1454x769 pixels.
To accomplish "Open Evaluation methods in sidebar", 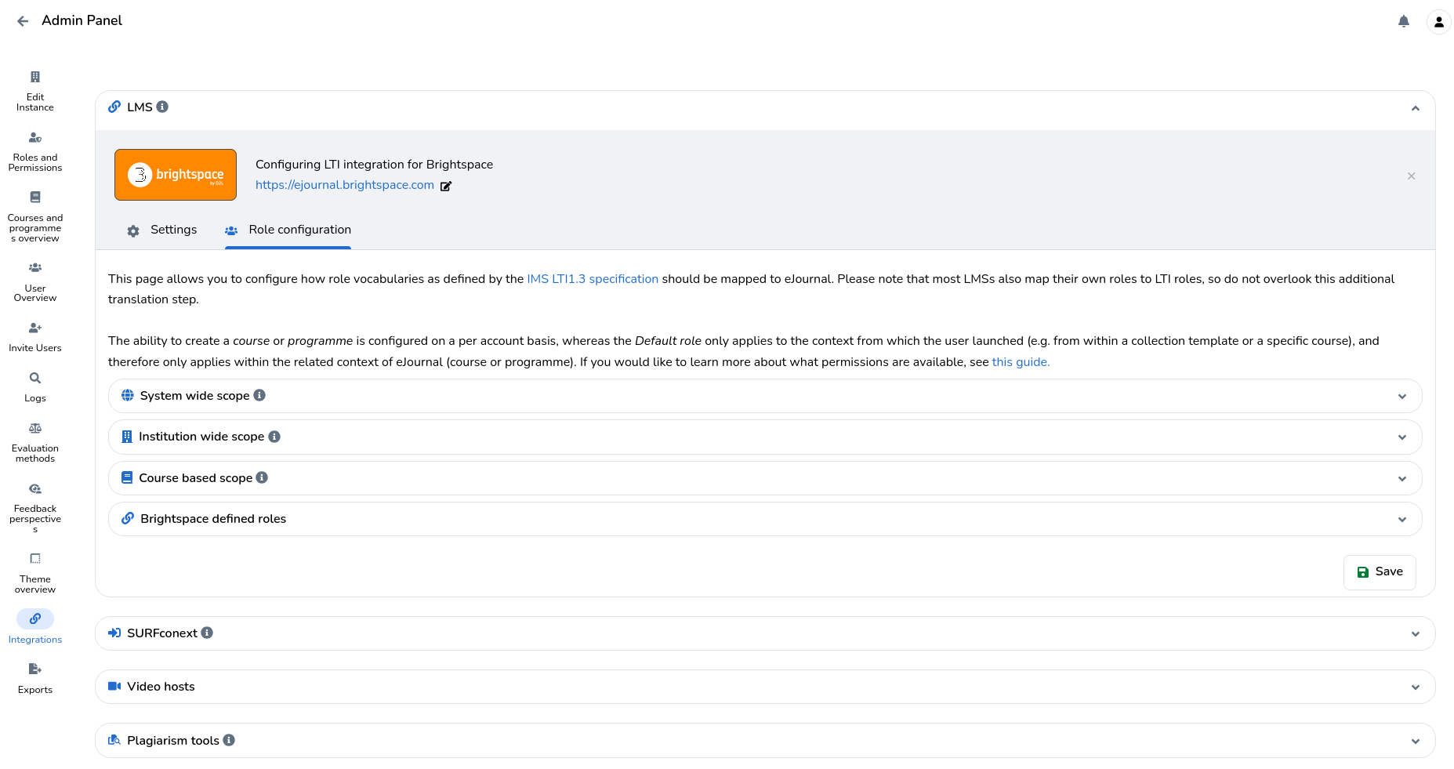I will pyautogui.click(x=35, y=442).
